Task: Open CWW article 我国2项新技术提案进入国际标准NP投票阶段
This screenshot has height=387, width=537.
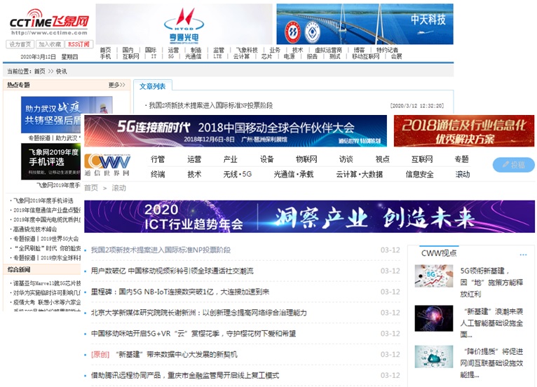Action: tap(161, 250)
